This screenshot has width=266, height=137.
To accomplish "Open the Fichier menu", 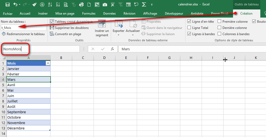I will tap(8, 14).
